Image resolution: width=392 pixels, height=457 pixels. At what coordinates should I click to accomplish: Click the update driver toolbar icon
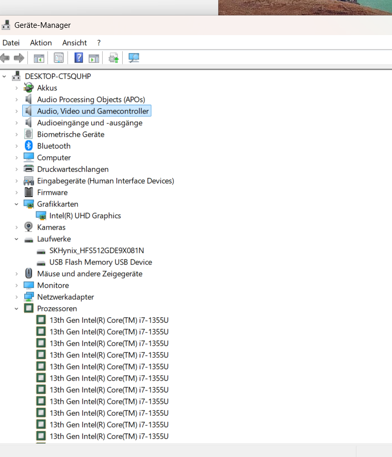[x=113, y=58]
